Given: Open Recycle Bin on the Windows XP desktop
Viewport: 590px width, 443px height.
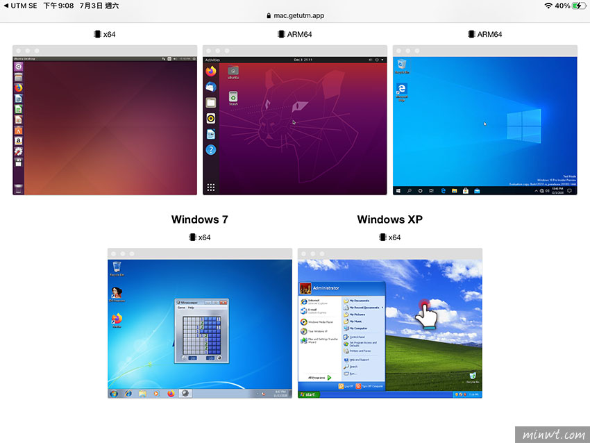Looking at the screenshot, I should coord(473,378).
